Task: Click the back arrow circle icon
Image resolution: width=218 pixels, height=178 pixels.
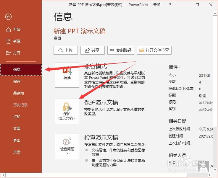Action: (8, 17)
